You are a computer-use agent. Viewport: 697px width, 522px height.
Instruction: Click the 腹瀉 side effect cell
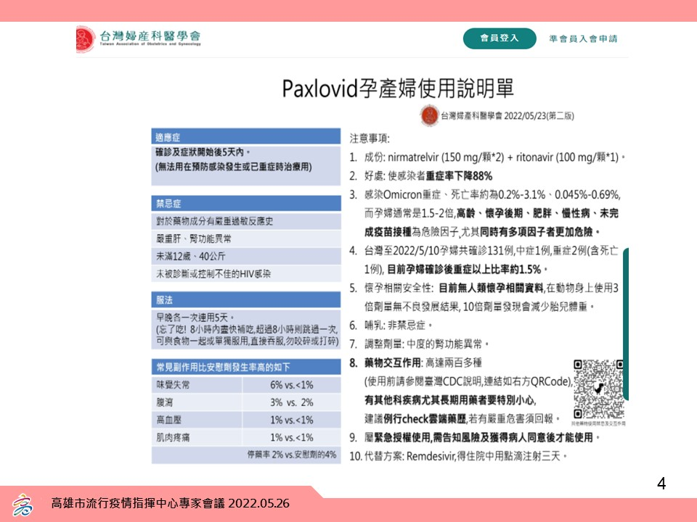click(197, 402)
